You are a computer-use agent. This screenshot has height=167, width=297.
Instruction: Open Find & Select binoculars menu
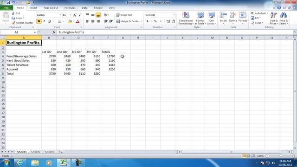coord(284,18)
